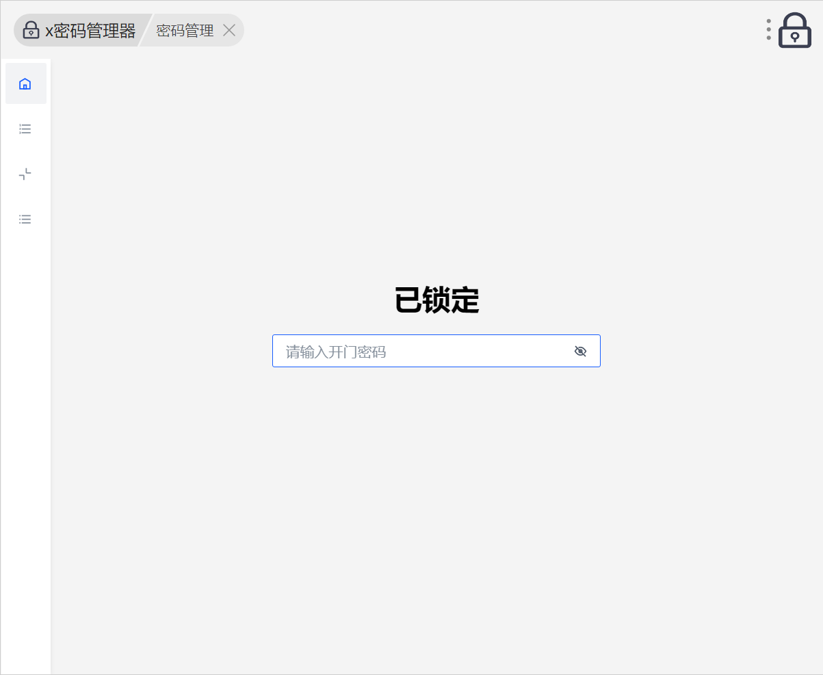Close the 密码管理 tab

[229, 30]
